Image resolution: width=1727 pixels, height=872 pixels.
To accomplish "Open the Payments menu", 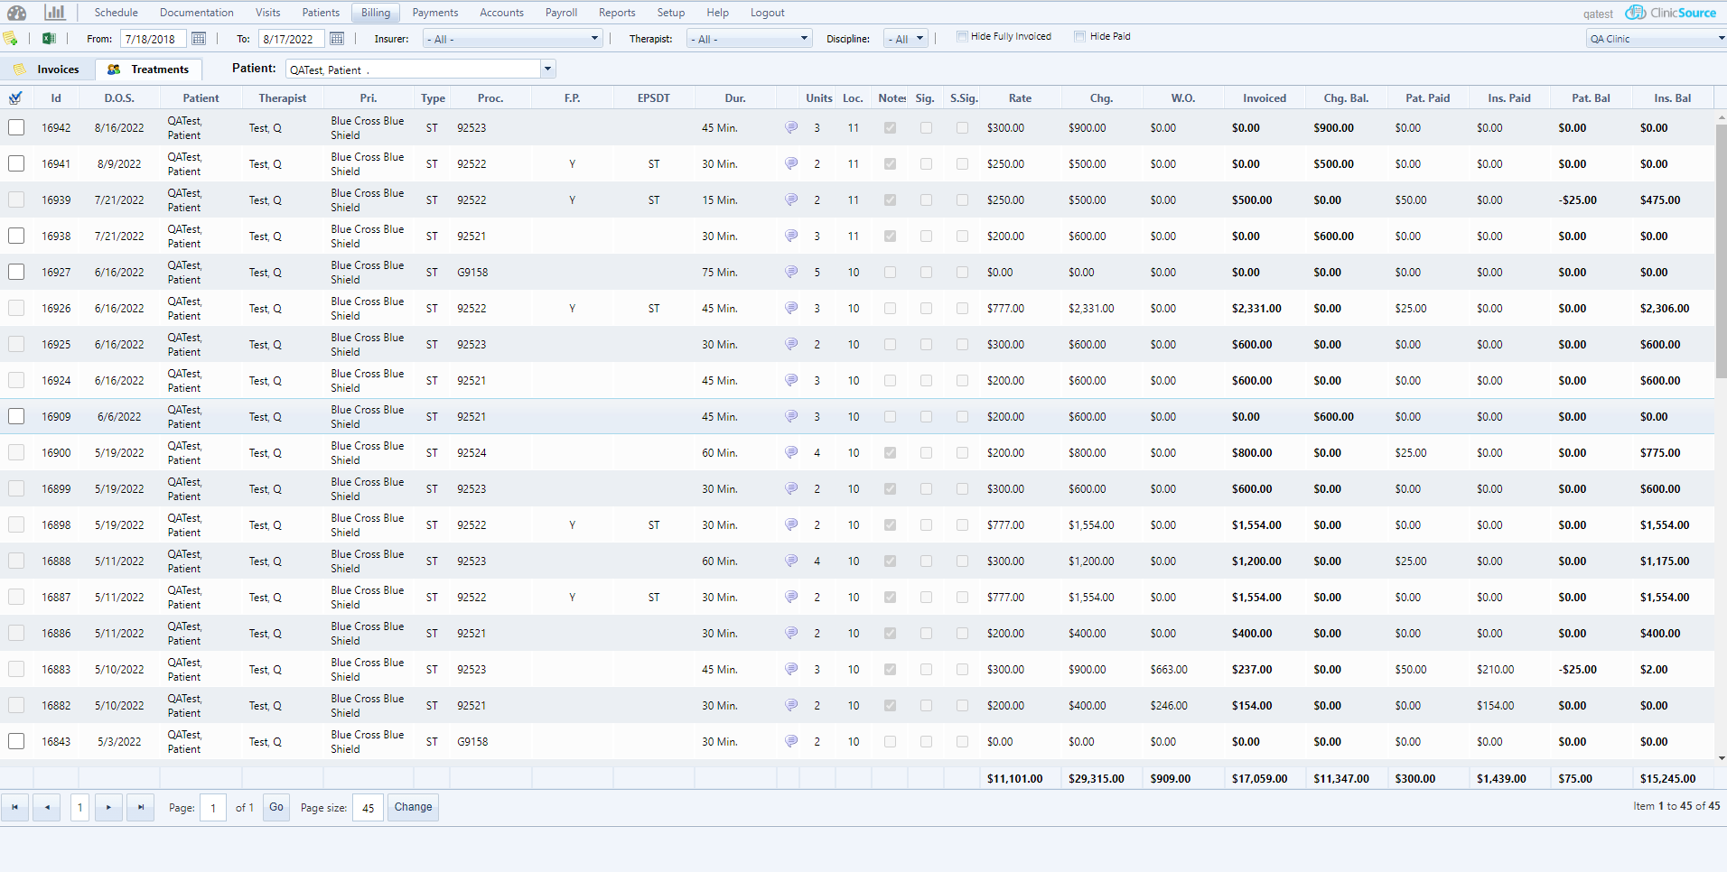I will (x=434, y=13).
